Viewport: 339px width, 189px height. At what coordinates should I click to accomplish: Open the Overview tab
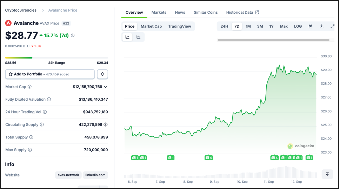pos(134,12)
